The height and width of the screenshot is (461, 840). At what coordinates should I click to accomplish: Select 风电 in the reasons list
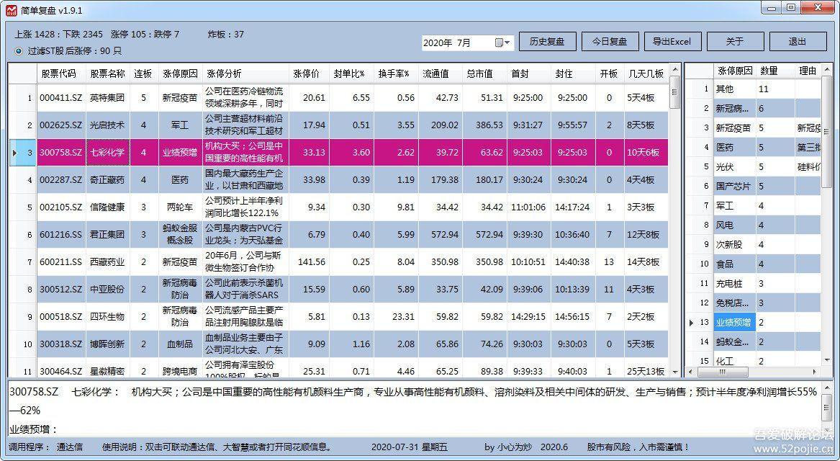pos(735,225)
